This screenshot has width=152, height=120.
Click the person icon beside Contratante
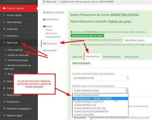coord(44,20)
